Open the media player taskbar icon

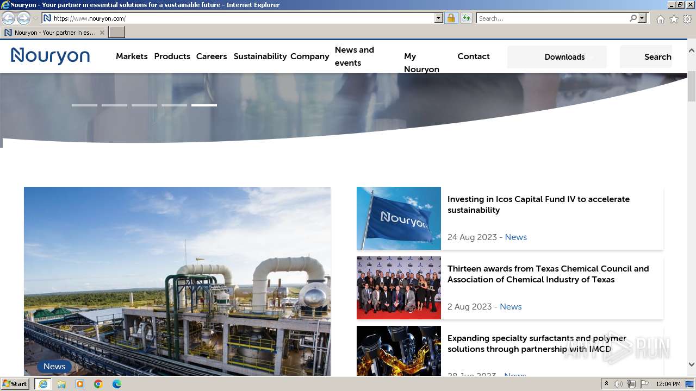[x=80, y=384]
